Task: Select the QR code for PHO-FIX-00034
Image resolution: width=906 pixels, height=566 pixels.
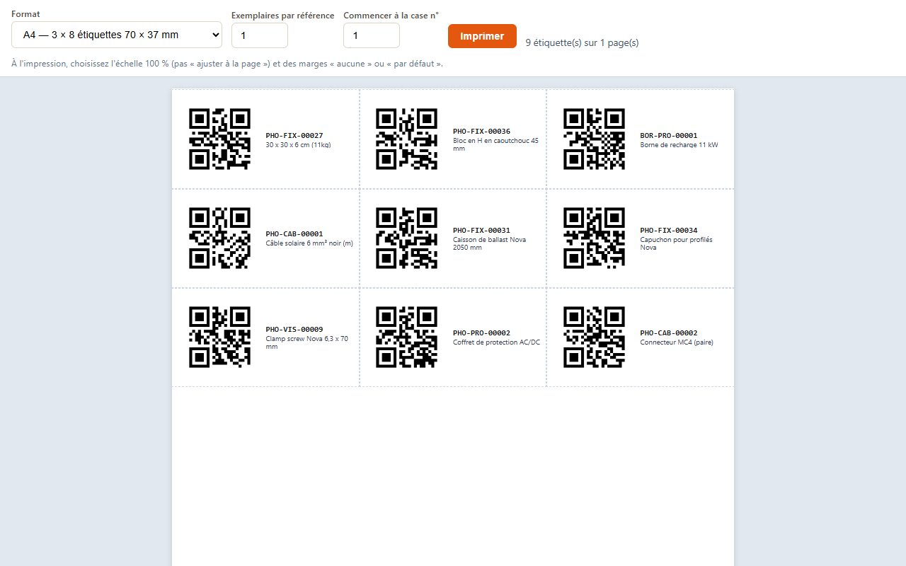Action: [x=594, y=238]
